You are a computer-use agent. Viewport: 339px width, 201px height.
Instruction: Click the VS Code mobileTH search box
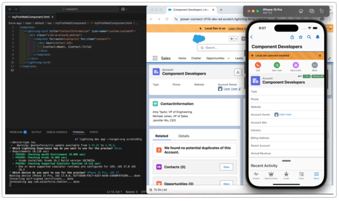coord(69,9)
